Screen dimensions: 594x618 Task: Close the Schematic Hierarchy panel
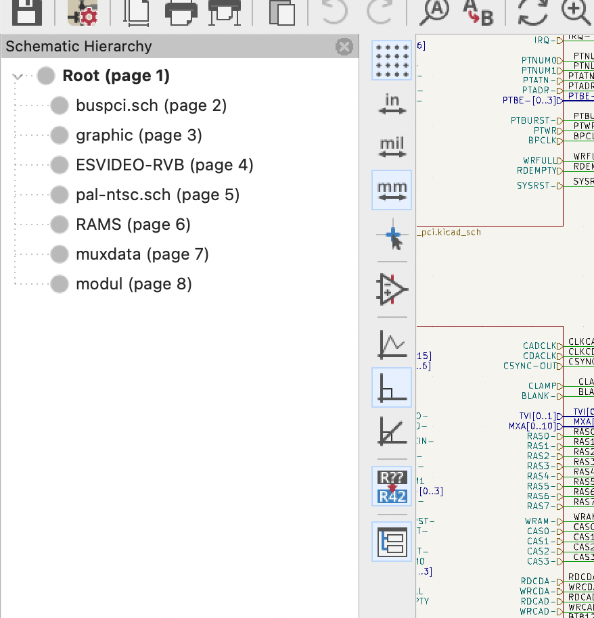pos(344,47)
